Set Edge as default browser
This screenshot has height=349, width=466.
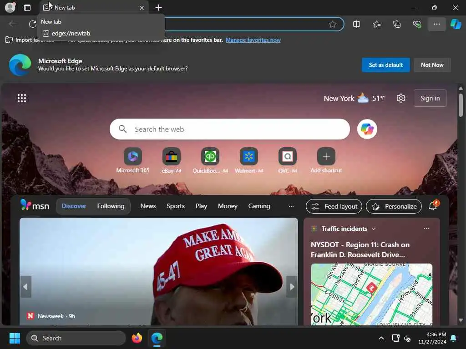(385, 65)
